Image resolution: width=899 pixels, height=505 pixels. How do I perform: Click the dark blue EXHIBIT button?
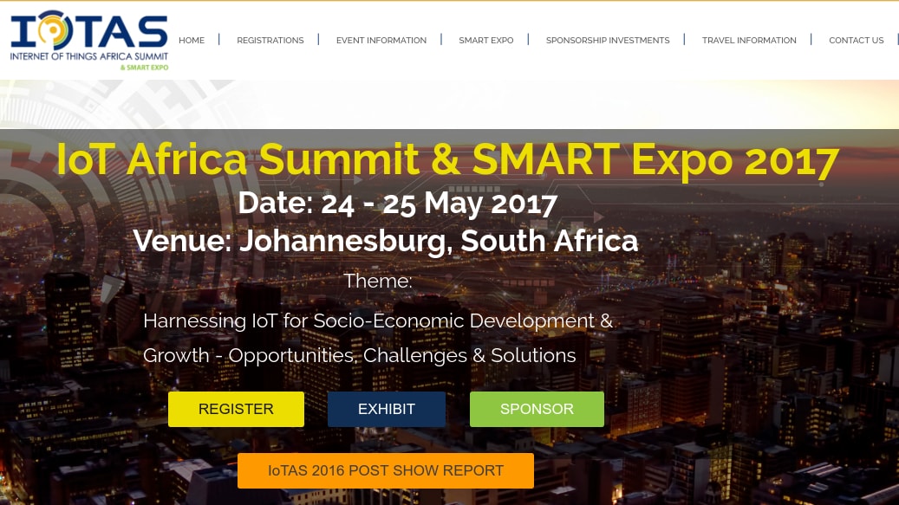pos(387,410)
